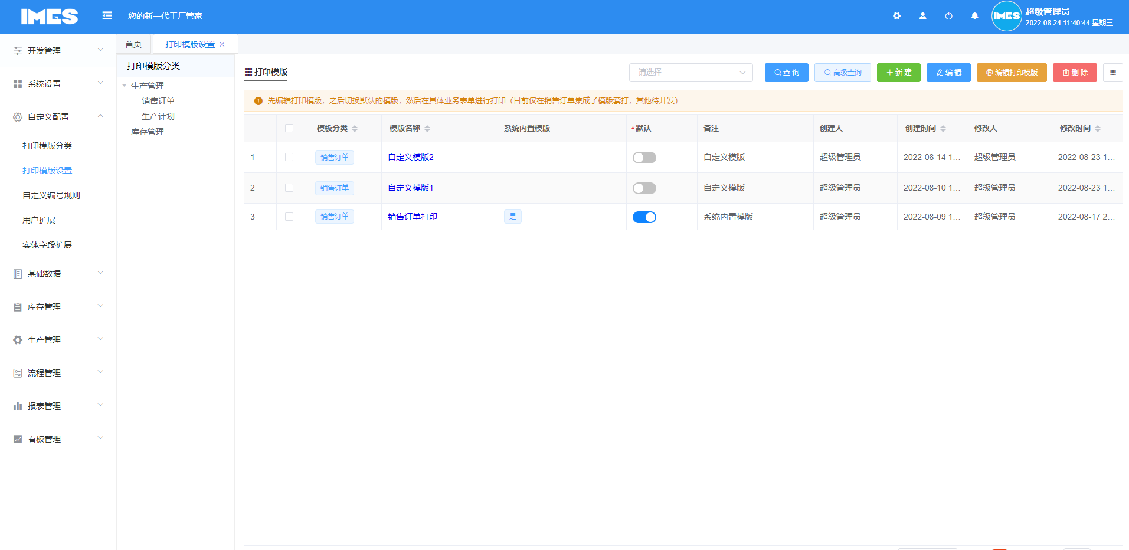Check the row checkbox for 销售订单打印

click(x=289, y=217)
